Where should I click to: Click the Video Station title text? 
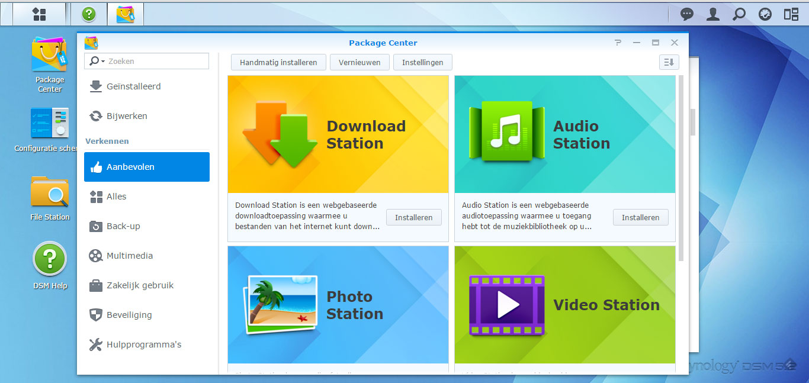coord(606,305)
